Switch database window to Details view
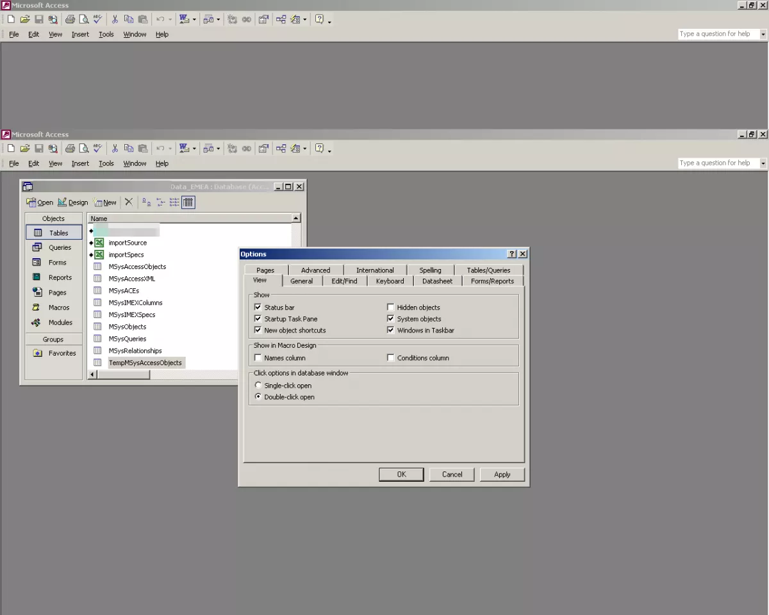Image resolution: width=769 pixels, height=615 pixels. [188, 202]
